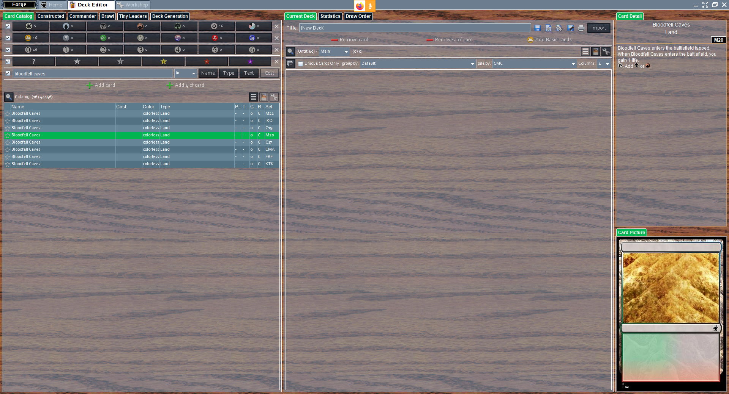The width and height of the screenshot is (729, 394).
Task: Open the search 'in' mode dropdown
Action: pos(185,73)
